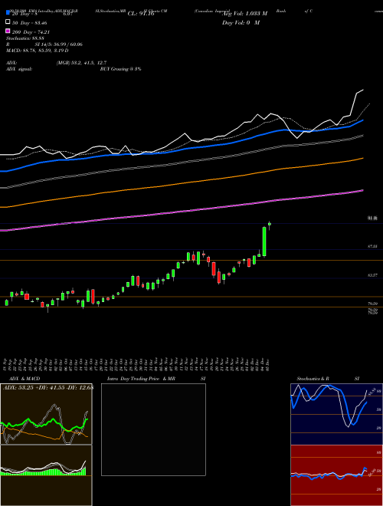Click the blue Stochastics chart panel
383x506 pixels.
pyautogui.click(x=336, y=414)
